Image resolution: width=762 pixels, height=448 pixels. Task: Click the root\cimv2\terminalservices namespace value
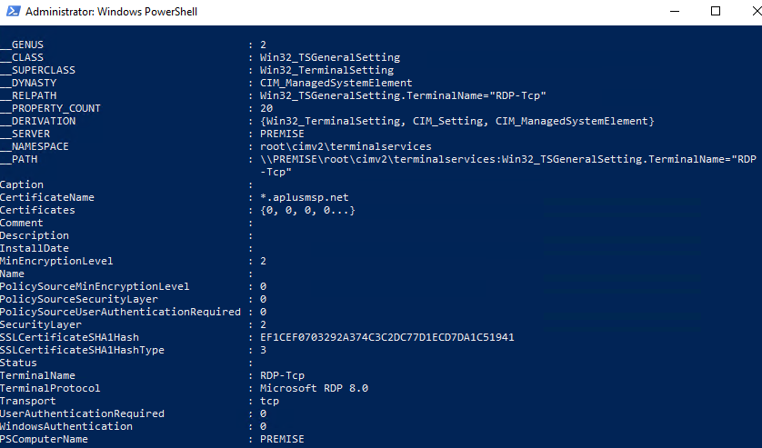pyautogui.click(x=346, y=146)
